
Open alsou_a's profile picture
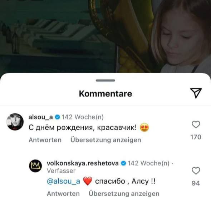tap(15, 122)
